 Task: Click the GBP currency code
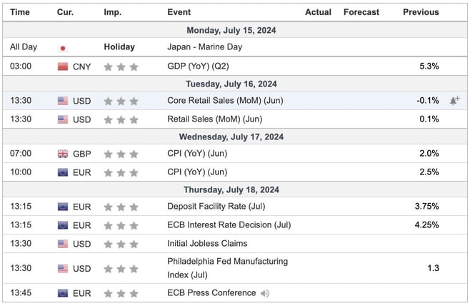click(x=82, y=154)
